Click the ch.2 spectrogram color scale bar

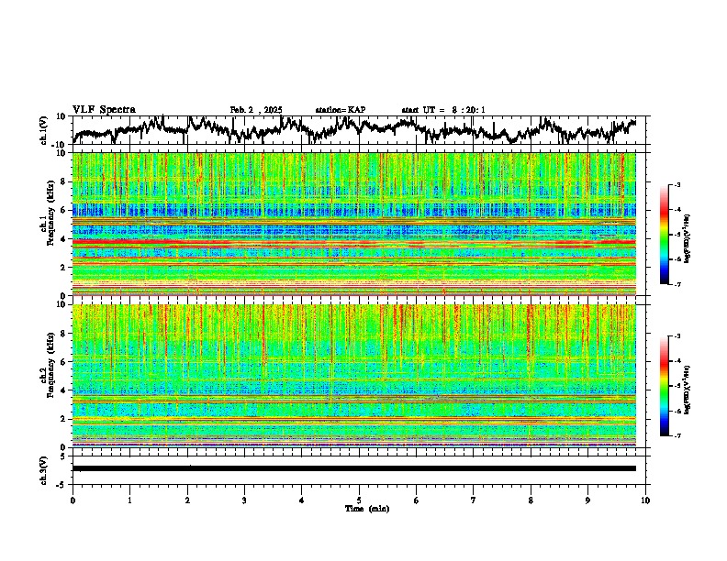tap(664, 386)
